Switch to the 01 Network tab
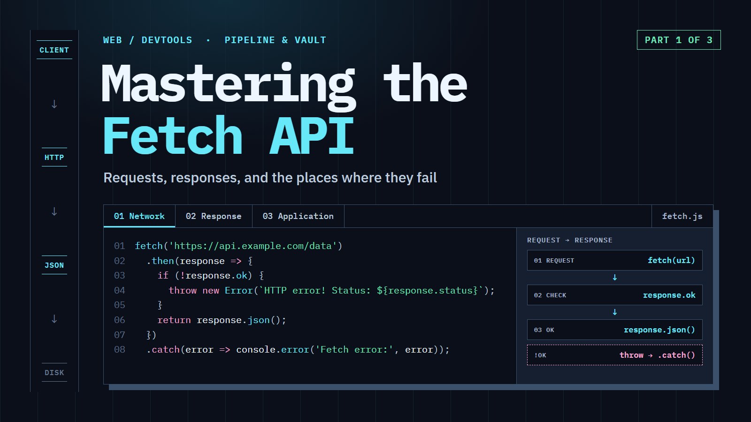The width and height of the screenshot is (751, 422). (139, 216)
